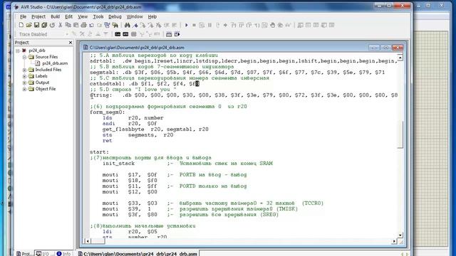
Task: Open the Project menu
Action: coord(38,16)
